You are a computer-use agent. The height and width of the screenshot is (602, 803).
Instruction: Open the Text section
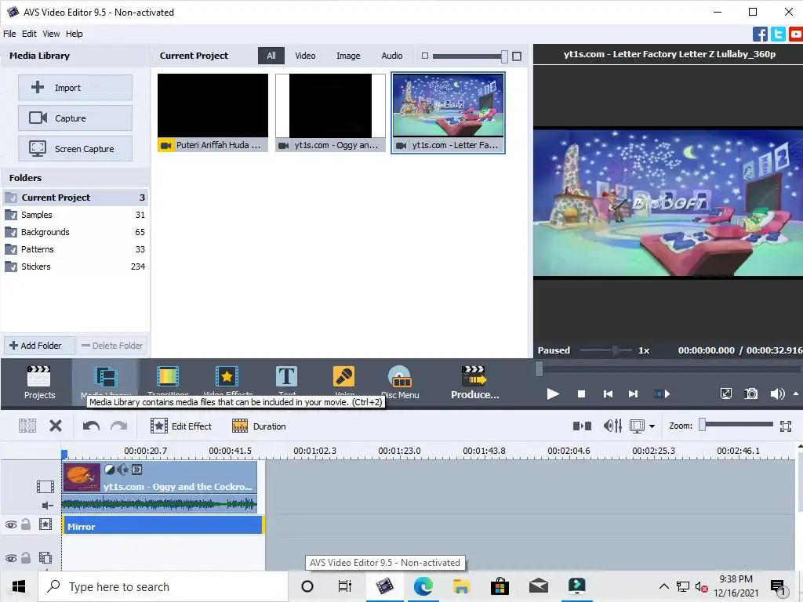(x=286, y=382)
